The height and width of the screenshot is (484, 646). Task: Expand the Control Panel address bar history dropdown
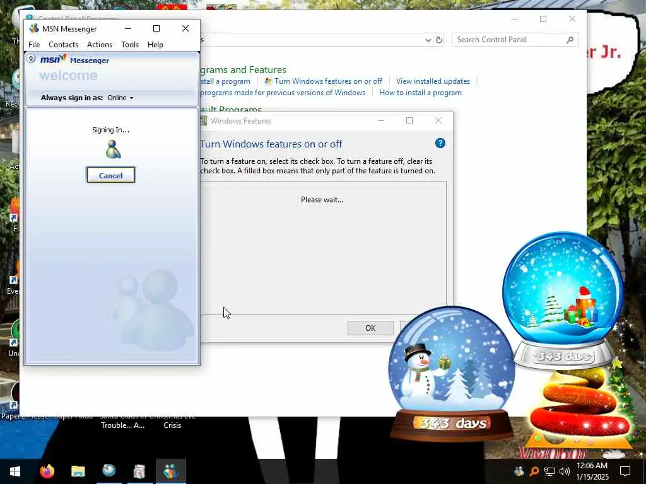tap(428, 40)
